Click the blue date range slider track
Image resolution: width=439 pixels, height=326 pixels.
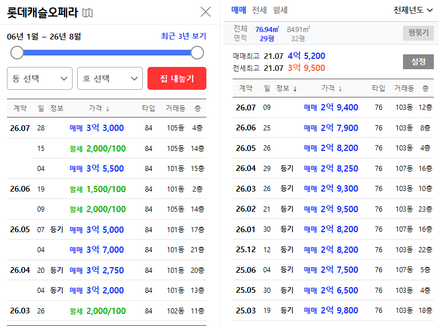[107, 53]
